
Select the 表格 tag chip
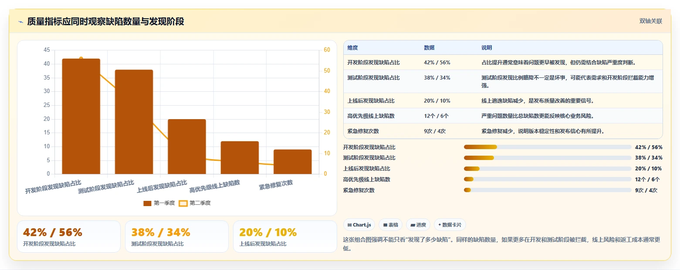pos(391,225)
